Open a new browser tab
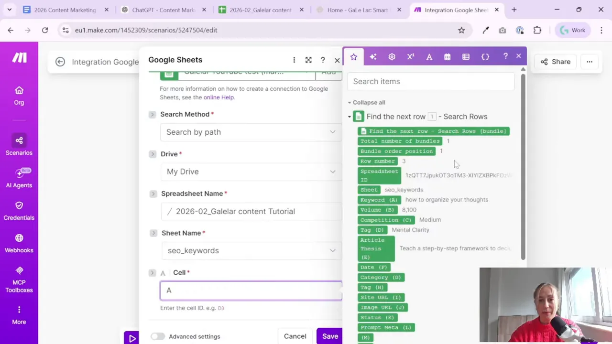The image size is (612, 344). click(514, 10)
